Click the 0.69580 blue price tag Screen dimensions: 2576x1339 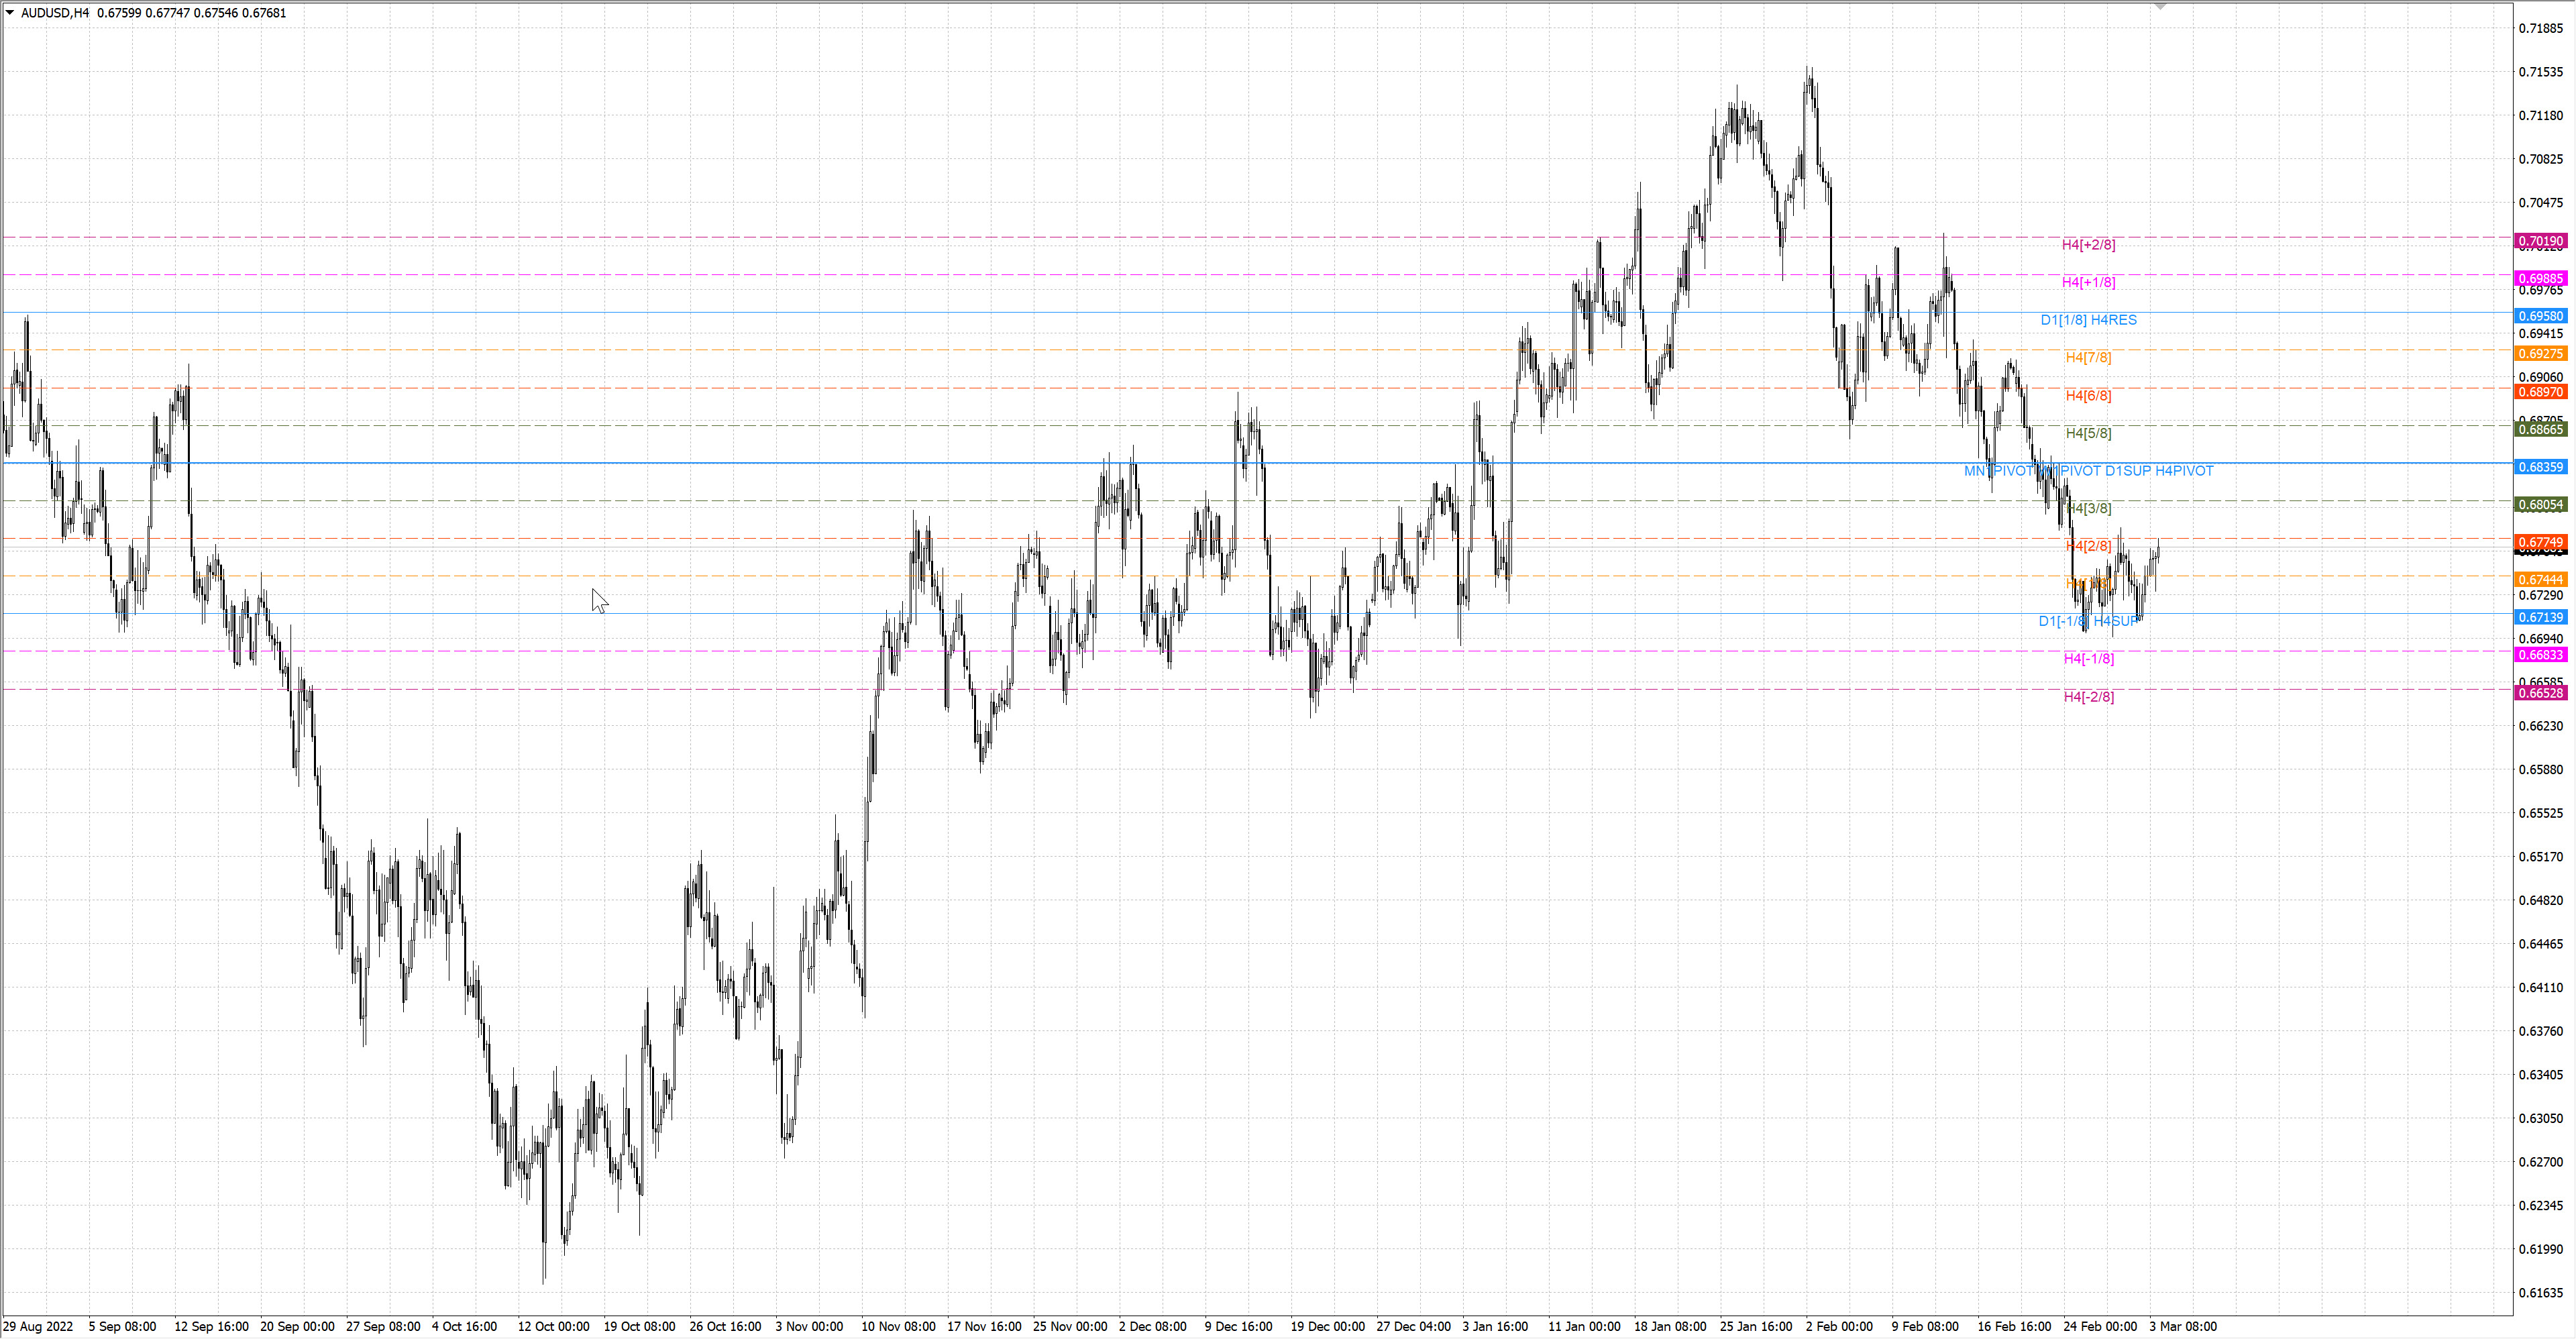(2540, 316)
